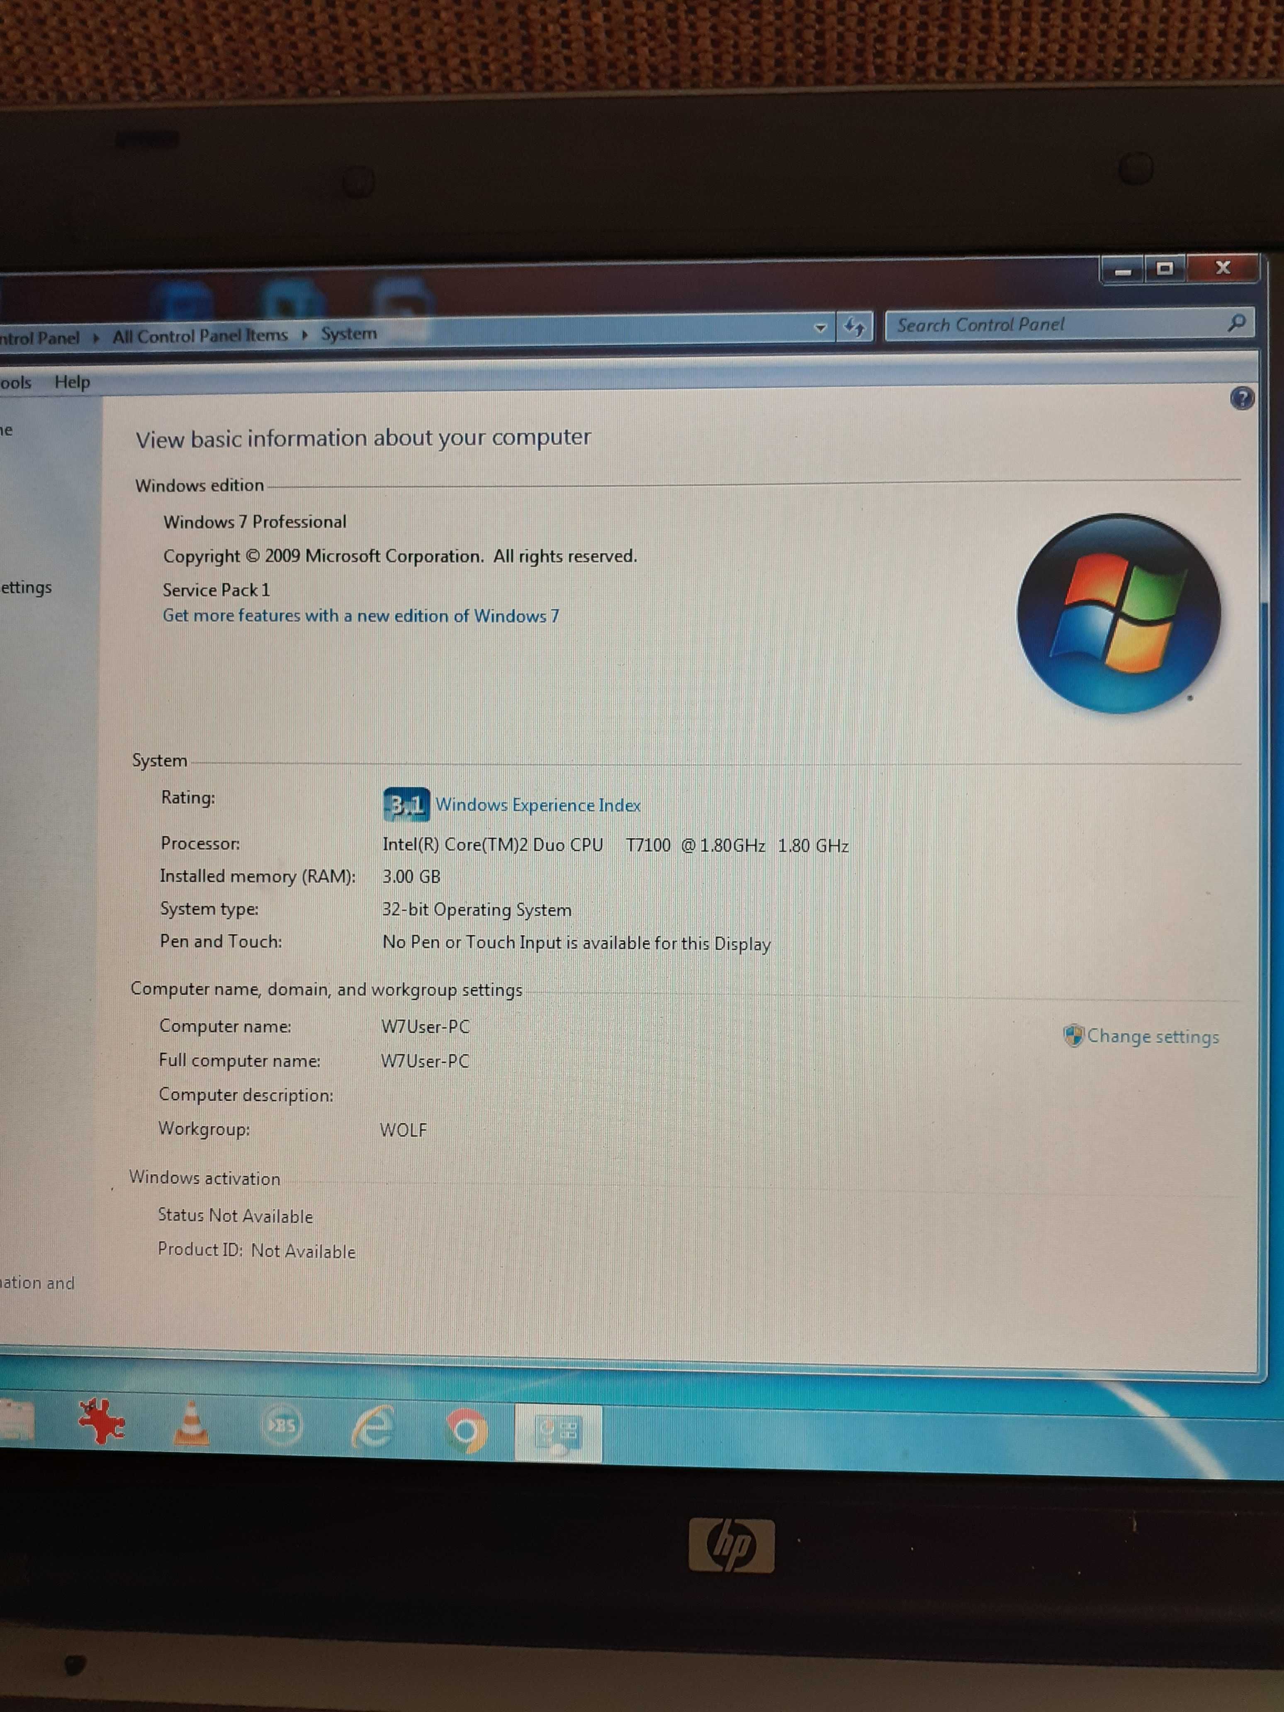The height and width of the screenshot is (1712, 1284).
Task: Expand the address bar history dropdown arrow
Action: tap(820, 328)
